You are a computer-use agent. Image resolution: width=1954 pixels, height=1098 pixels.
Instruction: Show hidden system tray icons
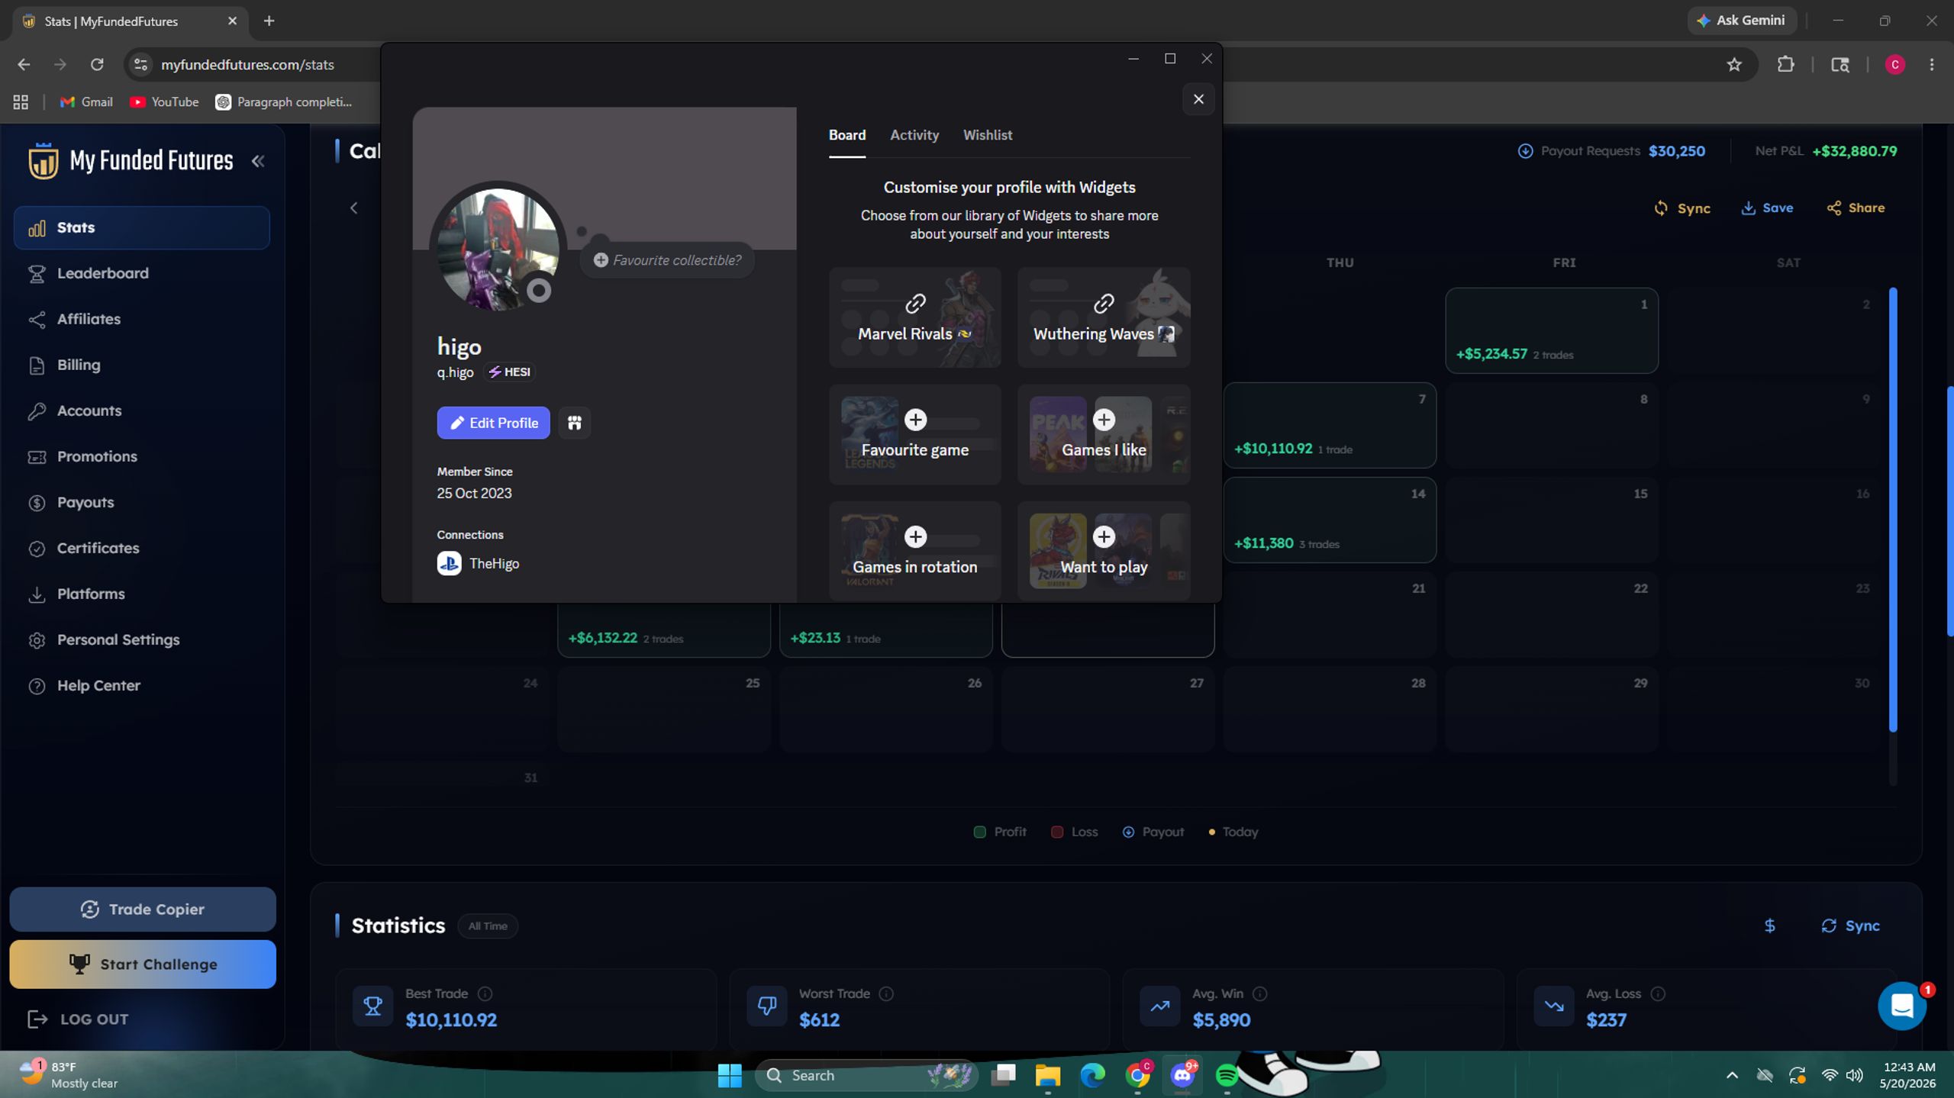coord(1732,1075)
